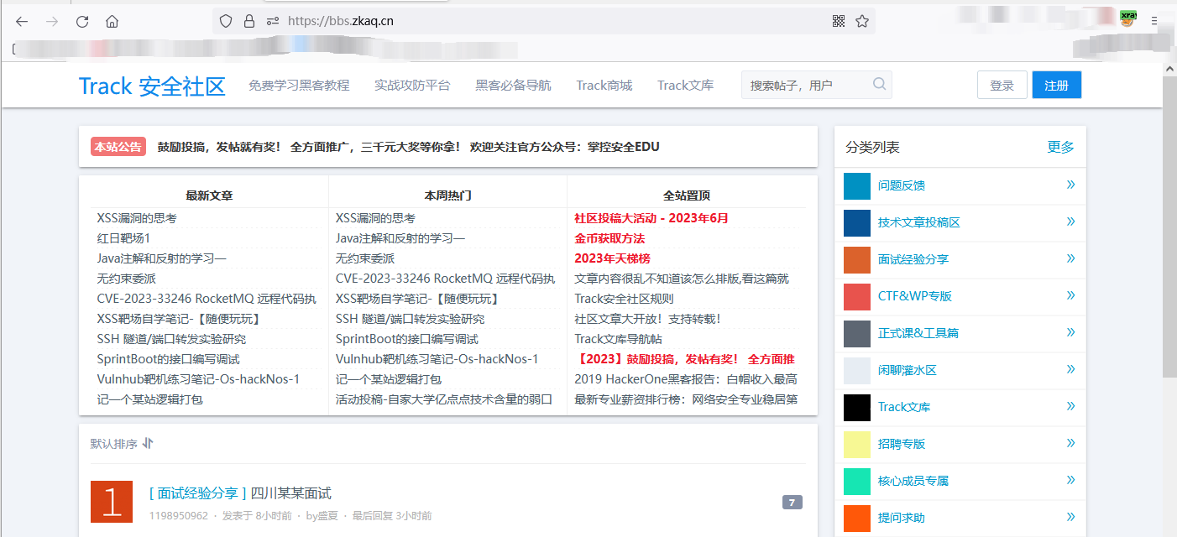Click the orange 提问求助 category square
The image size is (1177, 537).
857,518
